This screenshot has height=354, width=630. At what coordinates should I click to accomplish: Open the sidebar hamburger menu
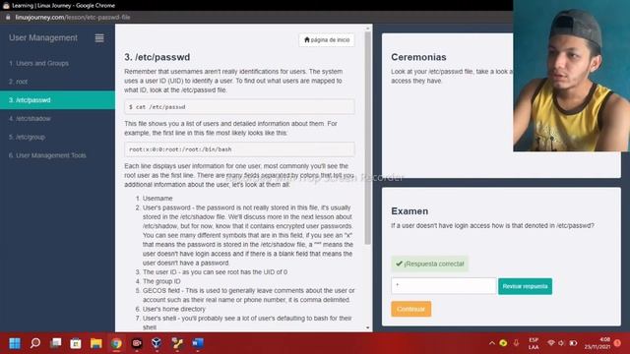(99, 37)
